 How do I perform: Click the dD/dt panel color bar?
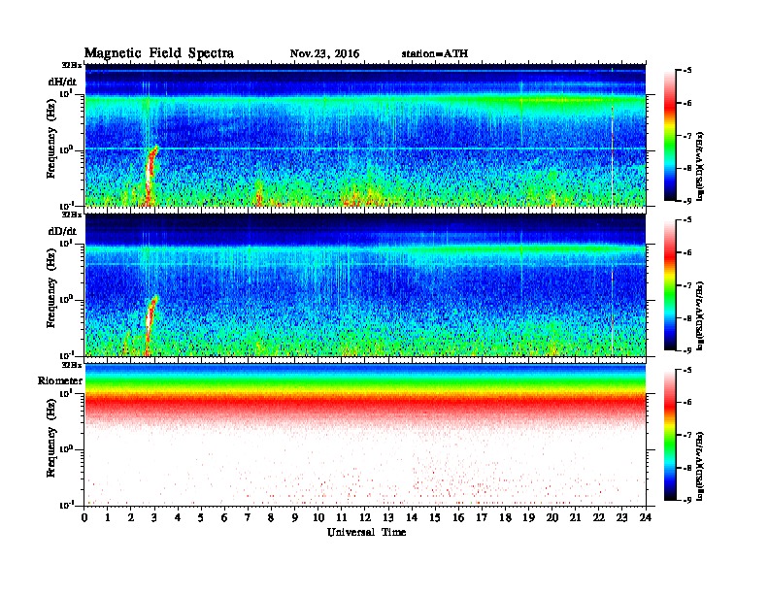point(670,284)
